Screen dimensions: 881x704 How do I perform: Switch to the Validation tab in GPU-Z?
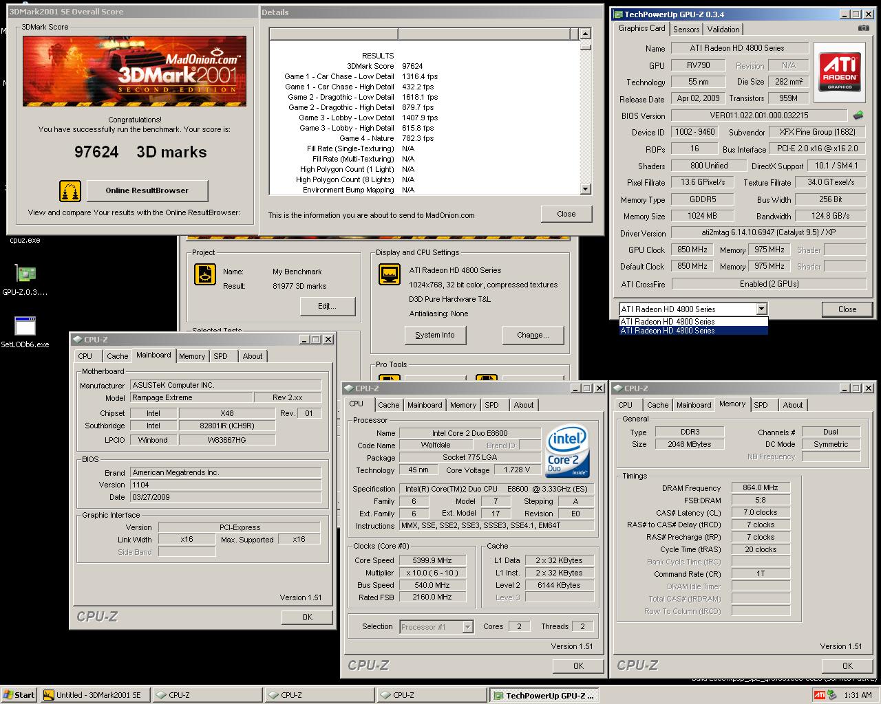coord(723,29)
